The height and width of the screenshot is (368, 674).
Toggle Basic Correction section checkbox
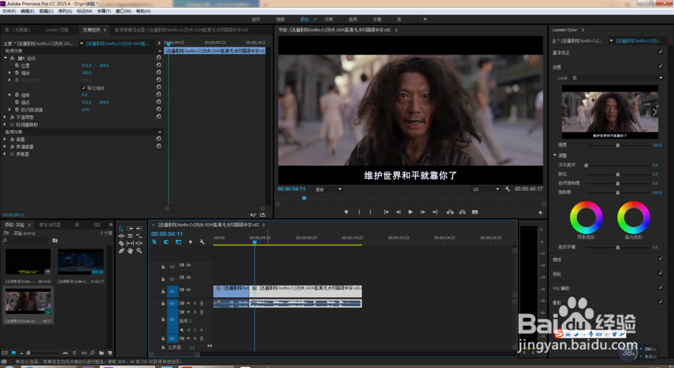pyautogui.click(x=661, y=52)
